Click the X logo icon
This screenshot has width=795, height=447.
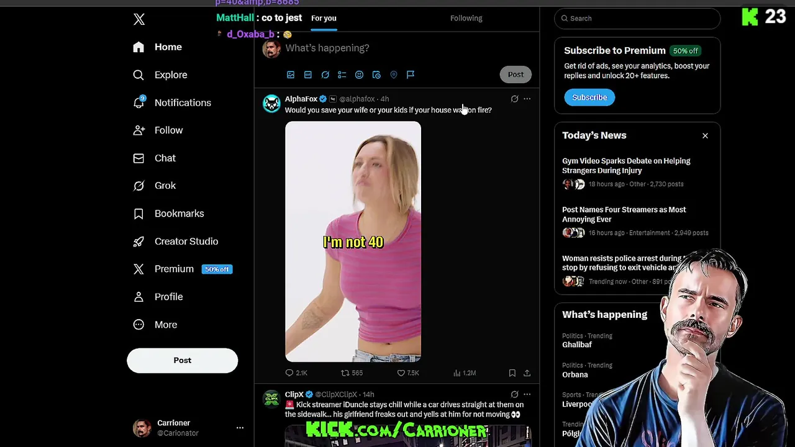(x=139, y=19)
